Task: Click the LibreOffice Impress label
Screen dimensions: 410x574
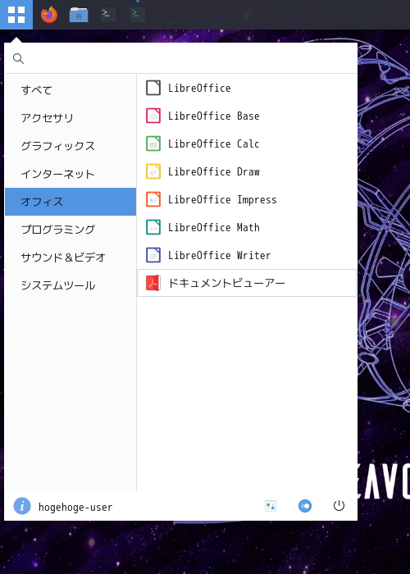Action: pyautogui.click(x=222, y=199)
